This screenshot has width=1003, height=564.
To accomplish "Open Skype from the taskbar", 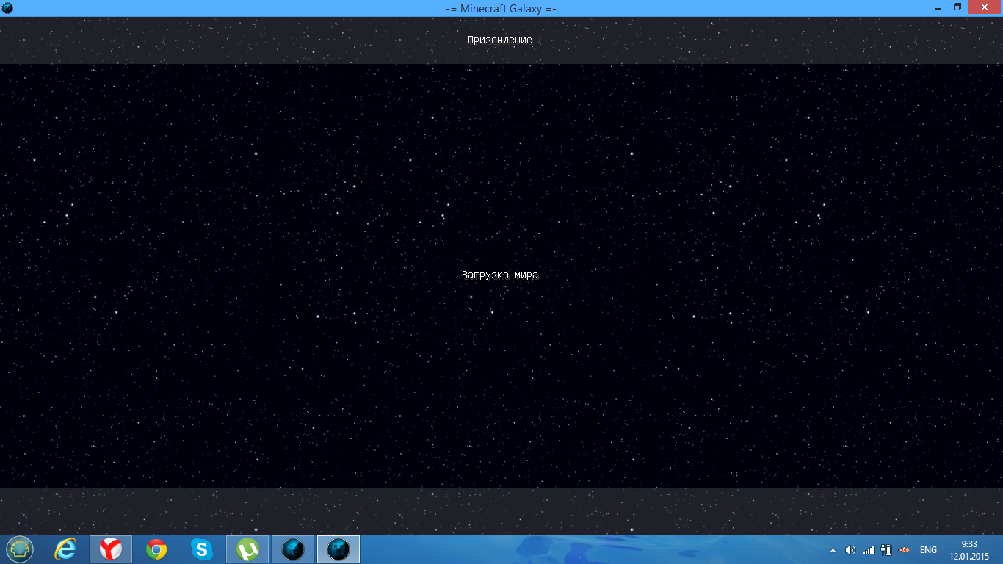I will pyautogui.click(x=202, y=549).
